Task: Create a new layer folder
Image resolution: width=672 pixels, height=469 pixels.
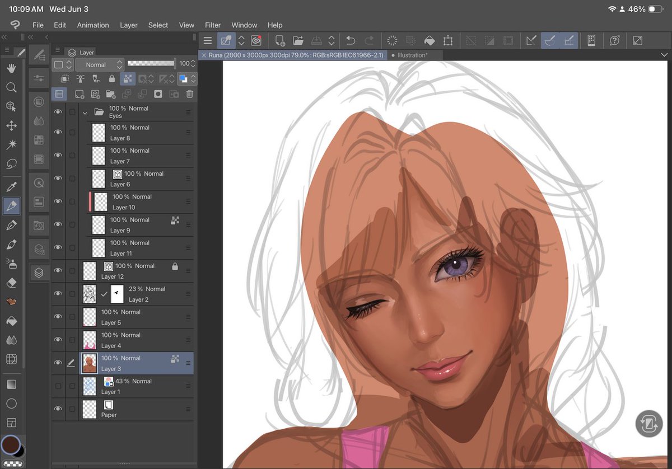Action: (x=111, y=94)
